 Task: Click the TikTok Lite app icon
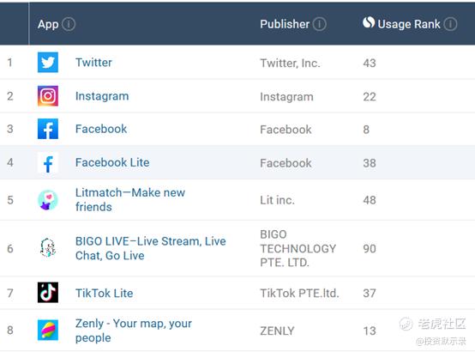point(48,293)
